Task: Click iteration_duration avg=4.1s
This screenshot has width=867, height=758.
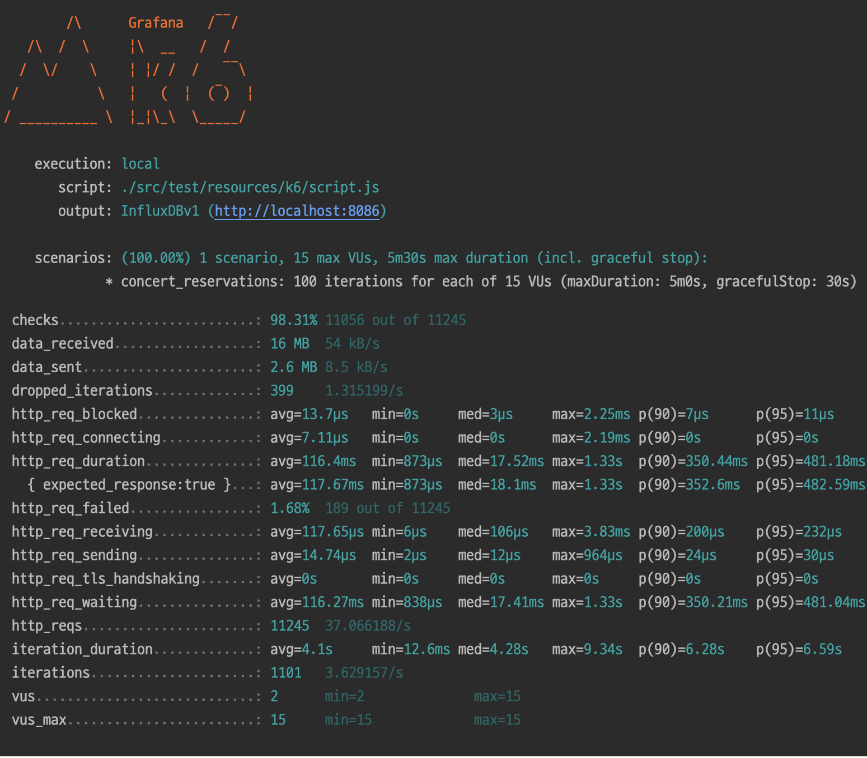Action: [x=301, y=649]
